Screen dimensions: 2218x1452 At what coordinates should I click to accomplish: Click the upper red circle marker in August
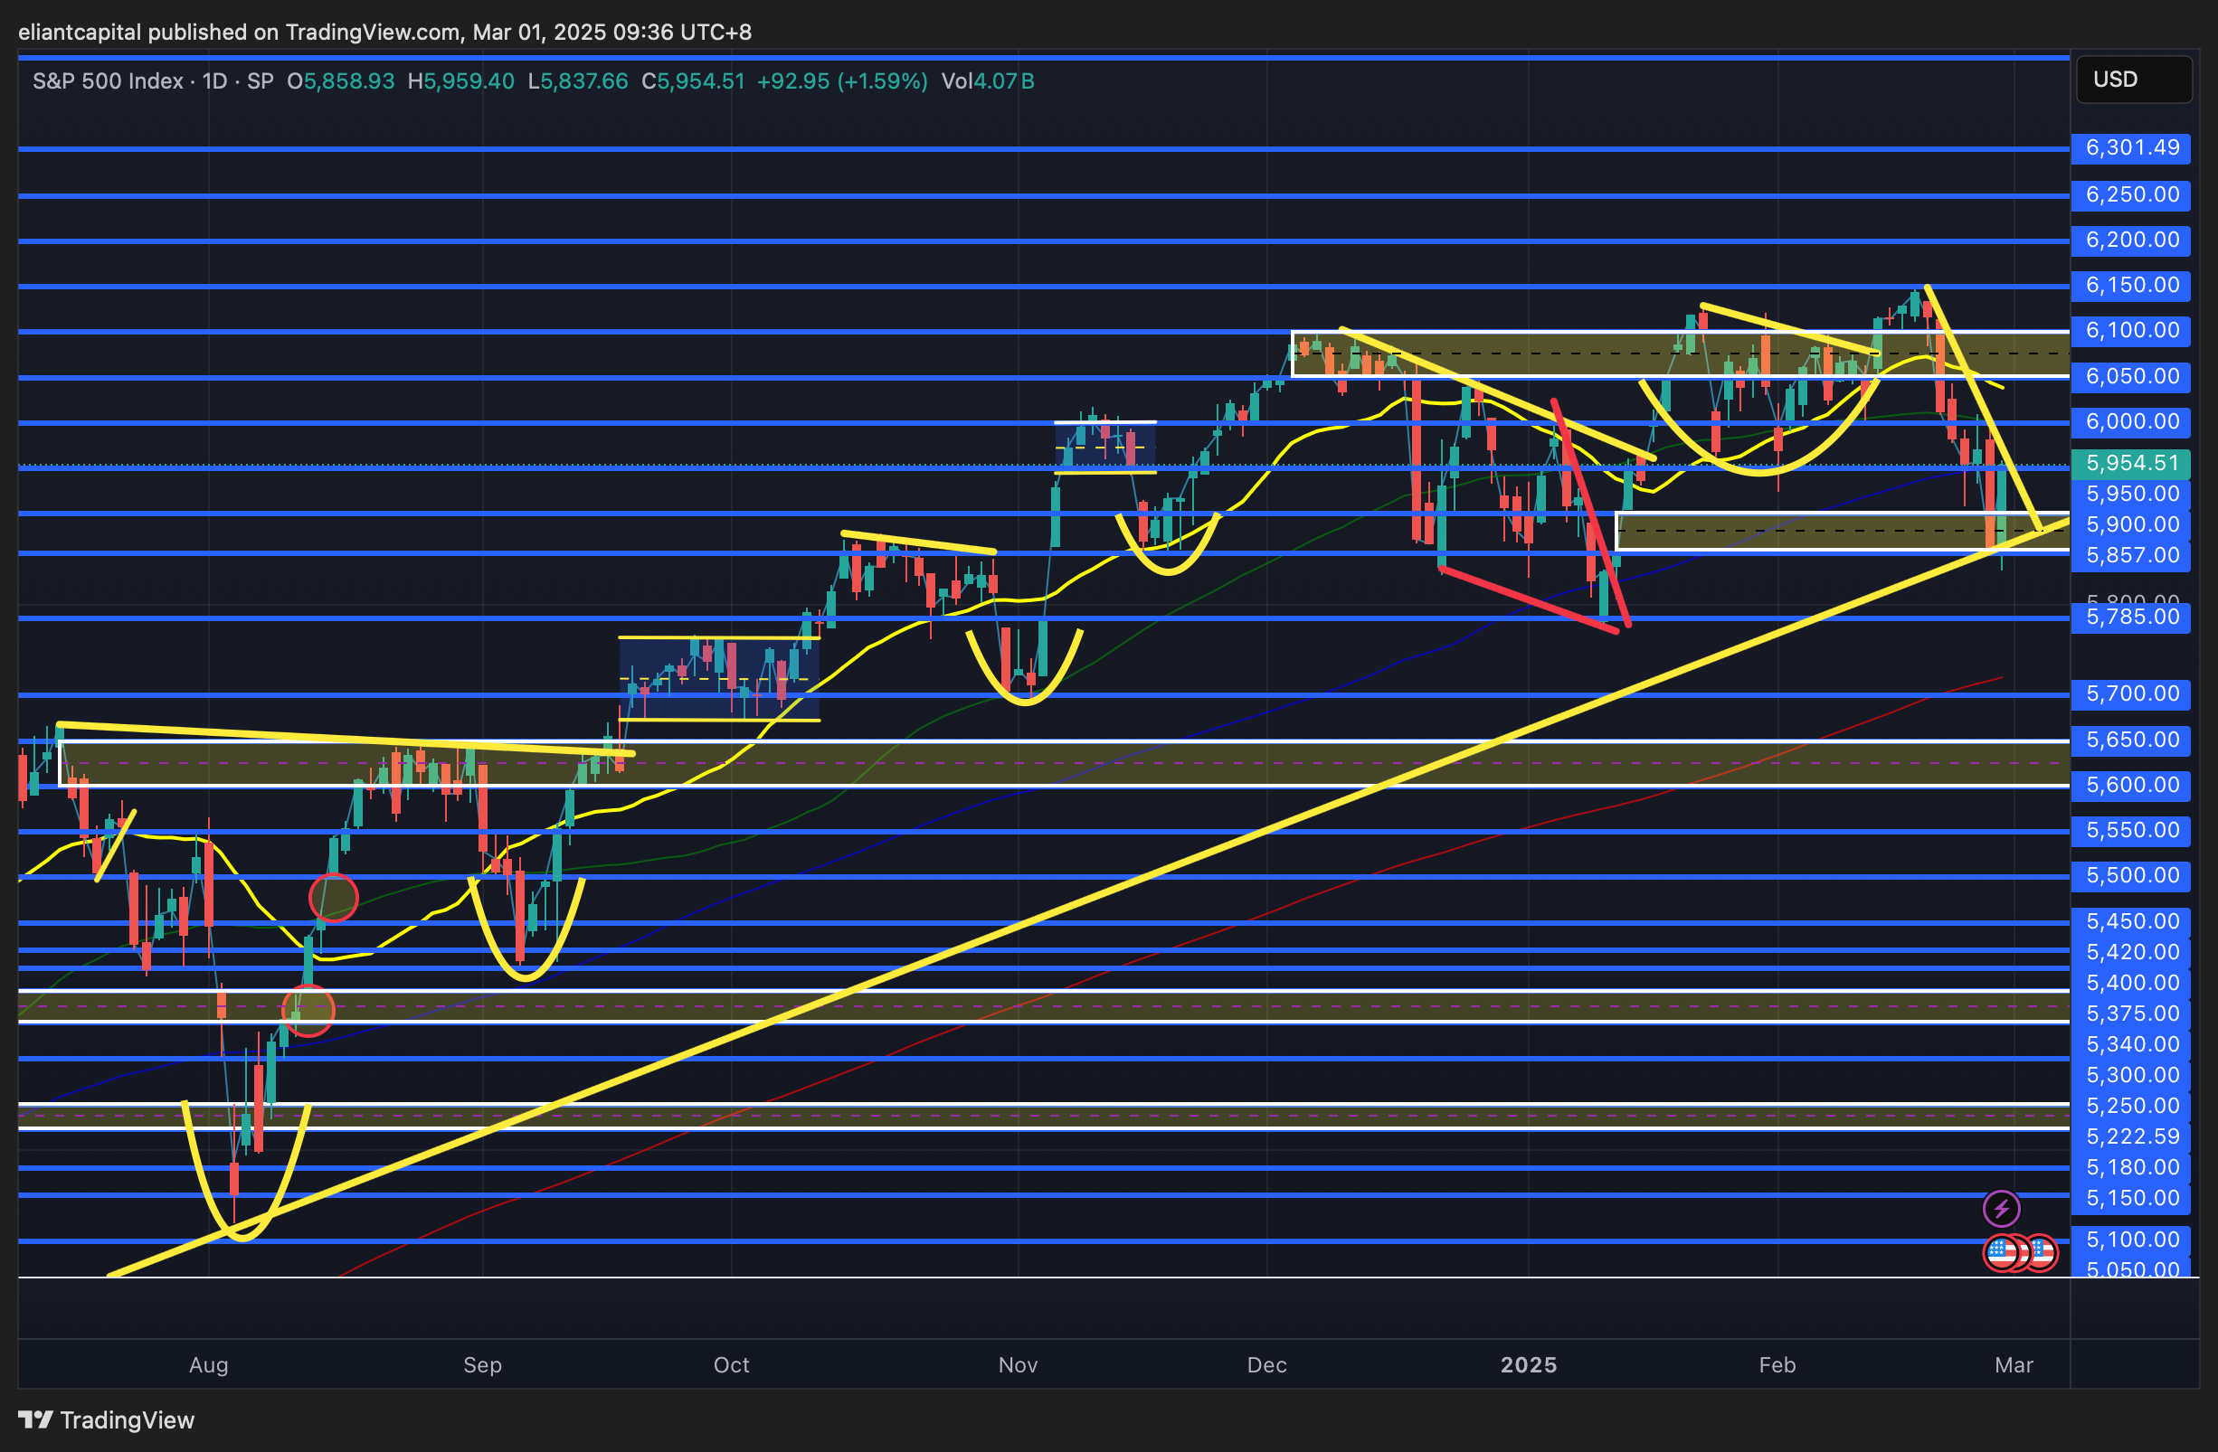click(x=333, y=898)
